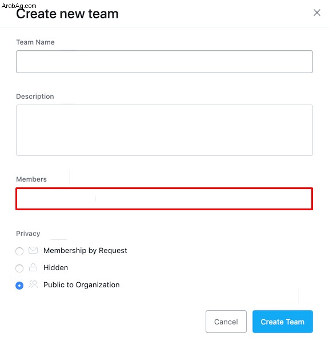
Task: Click the Members field outlined in red
Action: click(x=164, y=199)
